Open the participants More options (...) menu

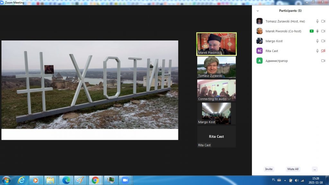315,169
